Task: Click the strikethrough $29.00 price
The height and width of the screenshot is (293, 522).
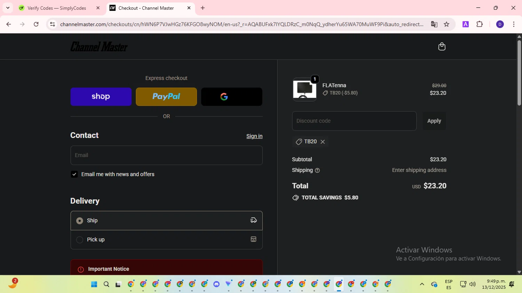Action: [439, 86]
